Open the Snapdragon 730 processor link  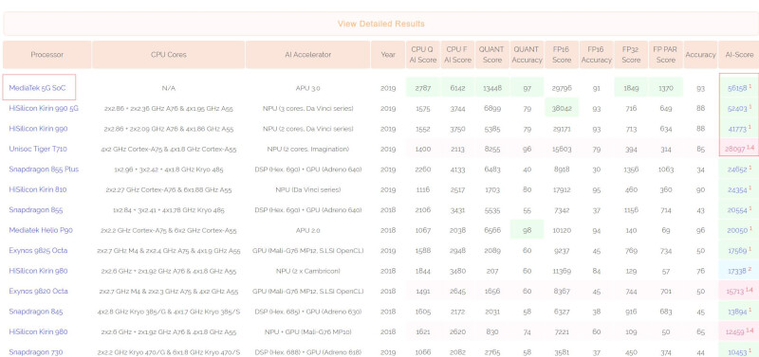[36, 351]
